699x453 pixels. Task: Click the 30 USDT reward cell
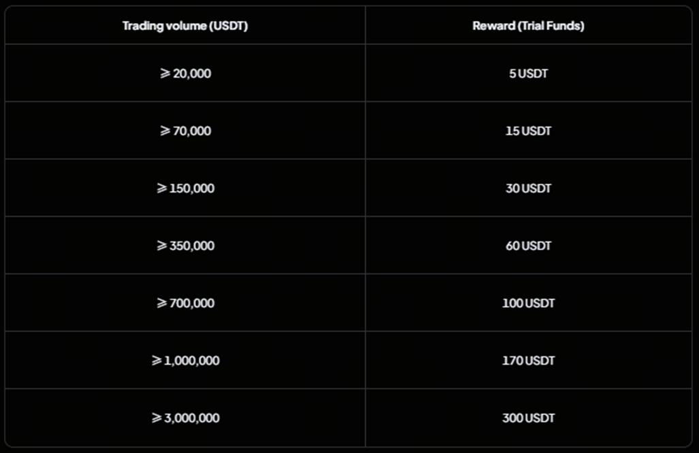(x=528, y=188)
